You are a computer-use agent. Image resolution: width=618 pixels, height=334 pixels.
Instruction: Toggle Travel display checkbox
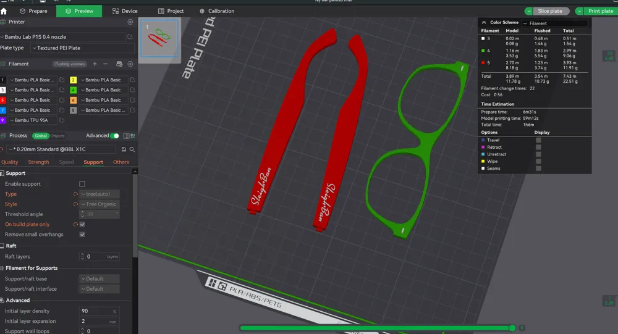(538, 140)
